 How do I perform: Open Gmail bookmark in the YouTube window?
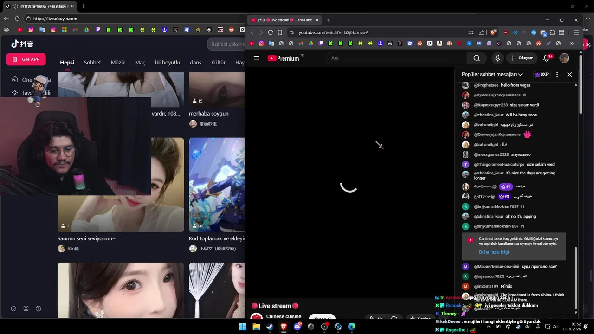(x=301, y=43)
